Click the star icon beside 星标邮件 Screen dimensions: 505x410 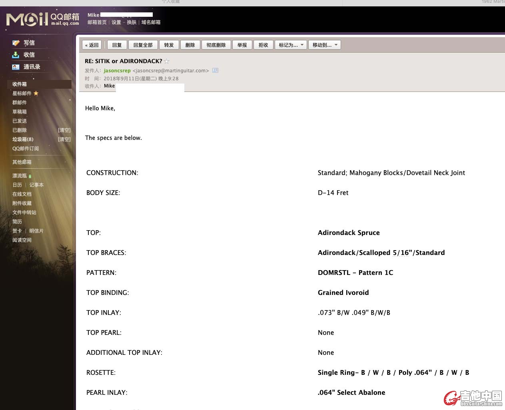click(36, 94)
